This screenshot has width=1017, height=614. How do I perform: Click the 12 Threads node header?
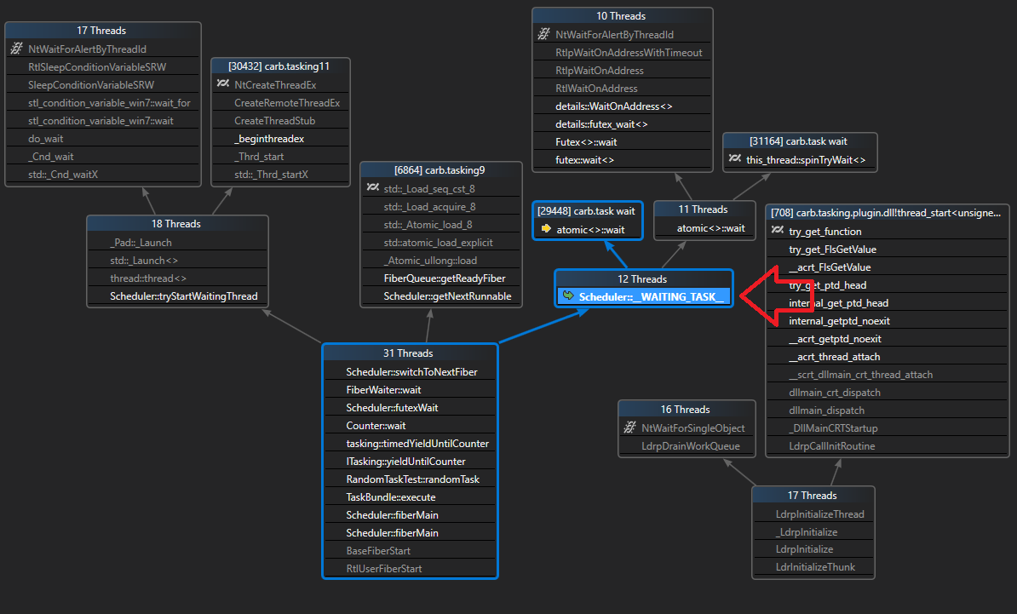pyautogui.click(x=643, y=278)
